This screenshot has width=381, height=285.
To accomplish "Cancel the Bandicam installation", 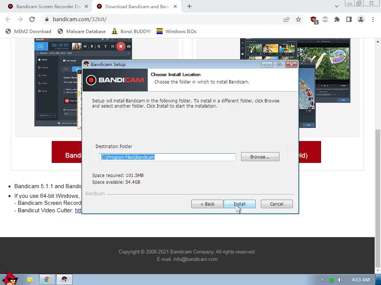I will [x=276, y=204].
